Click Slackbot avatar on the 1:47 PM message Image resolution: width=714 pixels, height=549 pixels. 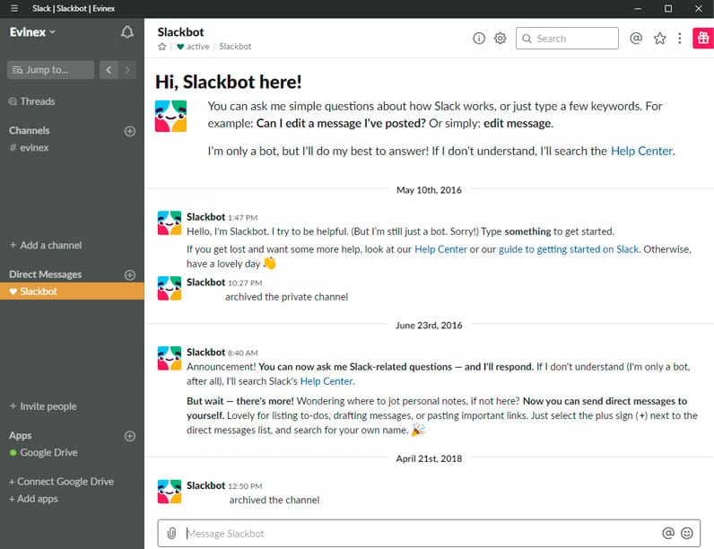tap(170, 222)
